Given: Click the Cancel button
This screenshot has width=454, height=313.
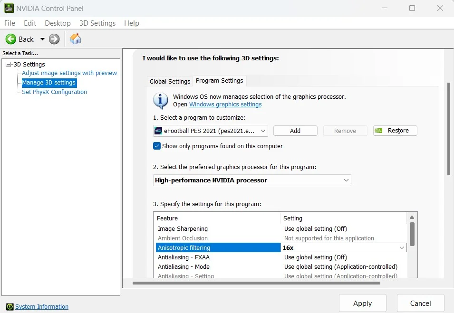Looking at the screenshot, I should coord(420,304).
